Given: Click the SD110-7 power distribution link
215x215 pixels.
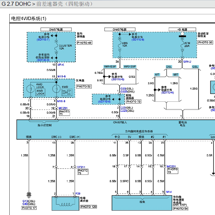Looking at the screenshot, I should tap(43, 40).
